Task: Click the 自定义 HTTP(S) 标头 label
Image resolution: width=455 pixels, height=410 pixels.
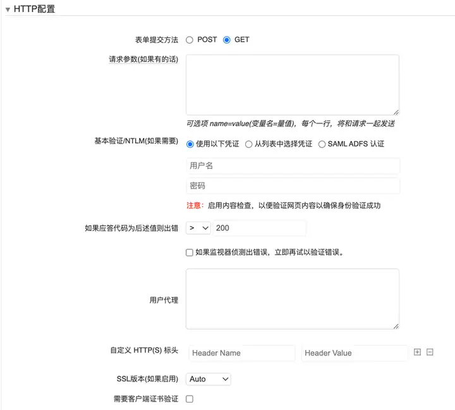Action: 144,350
